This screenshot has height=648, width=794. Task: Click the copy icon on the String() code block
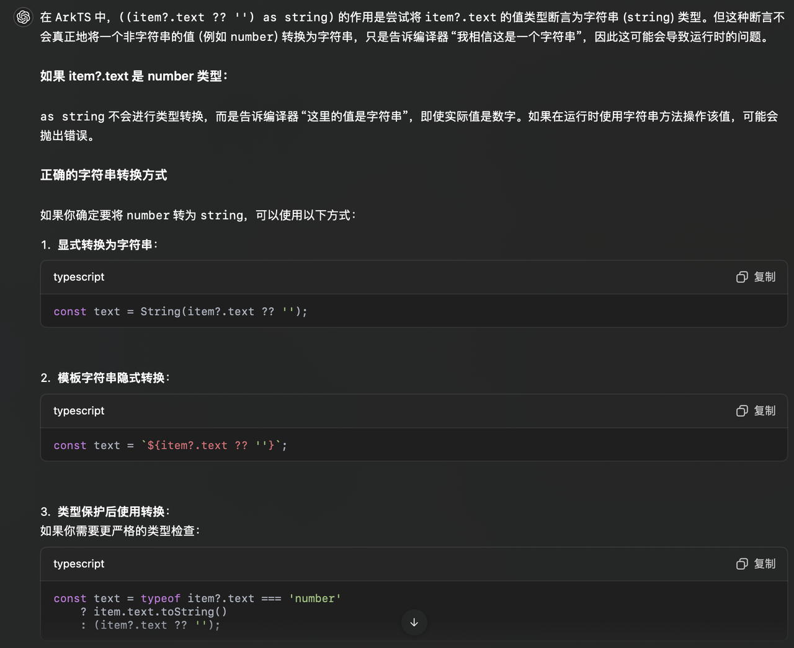click(x=742, y=277)
